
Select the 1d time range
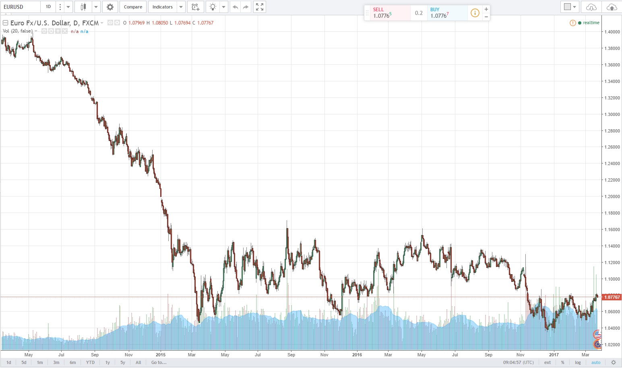9,362
